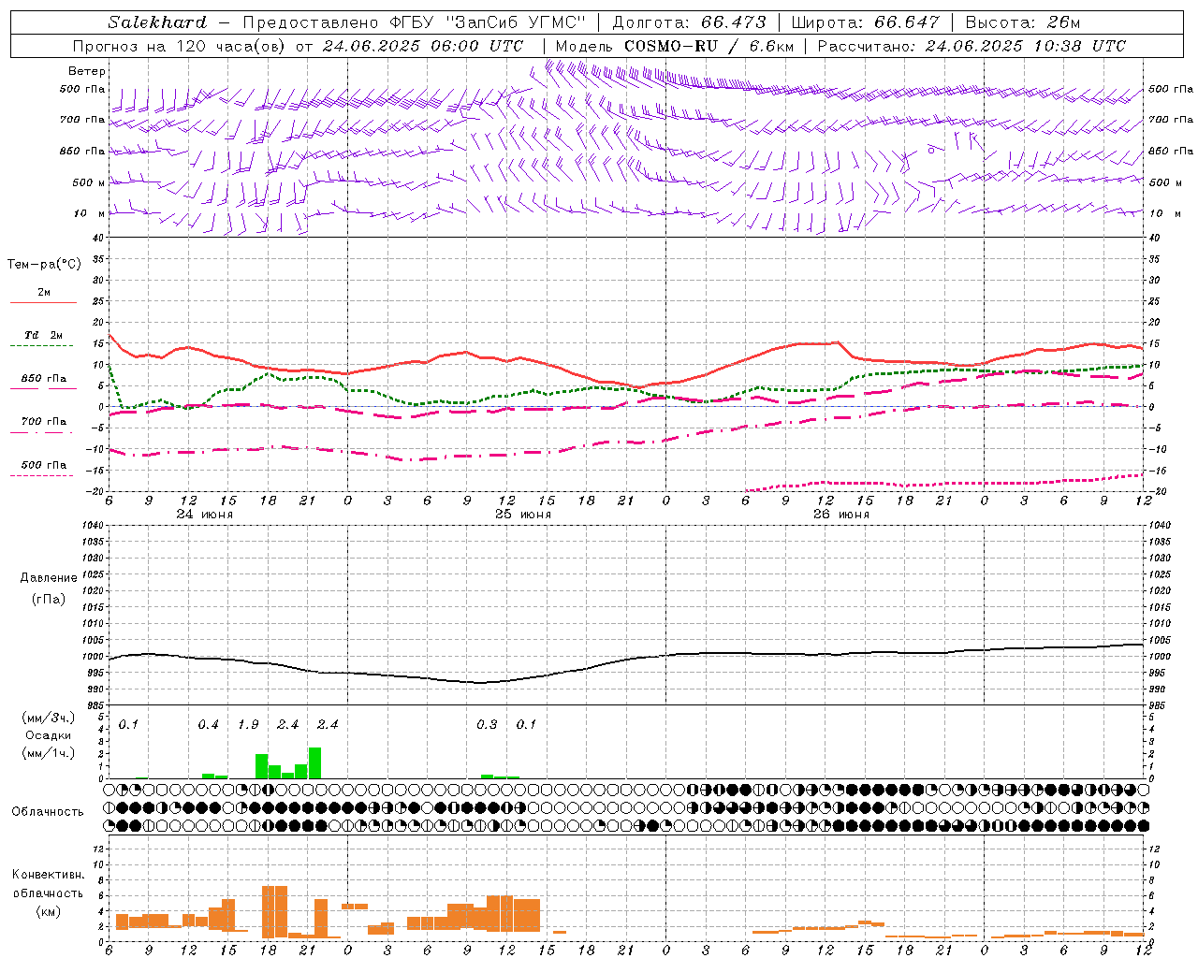1198x958 pixels.
Task: Click the 700 гПа temperature legend entry
Action: (44, 421)
